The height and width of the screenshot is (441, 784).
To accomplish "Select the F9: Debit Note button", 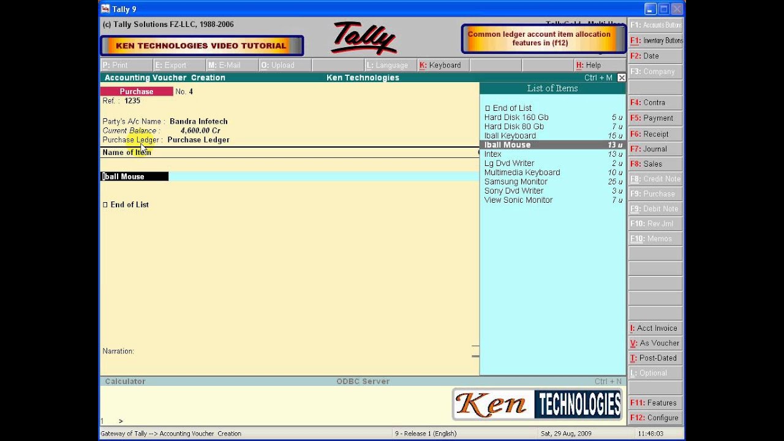I will point(655,209).
